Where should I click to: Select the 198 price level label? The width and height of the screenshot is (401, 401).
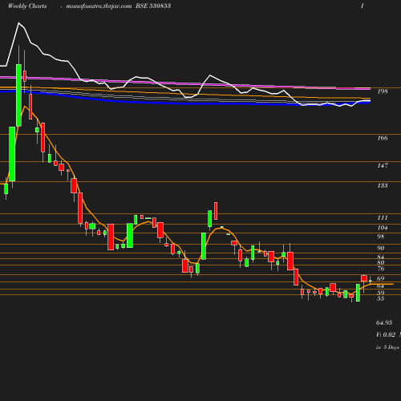383,91
